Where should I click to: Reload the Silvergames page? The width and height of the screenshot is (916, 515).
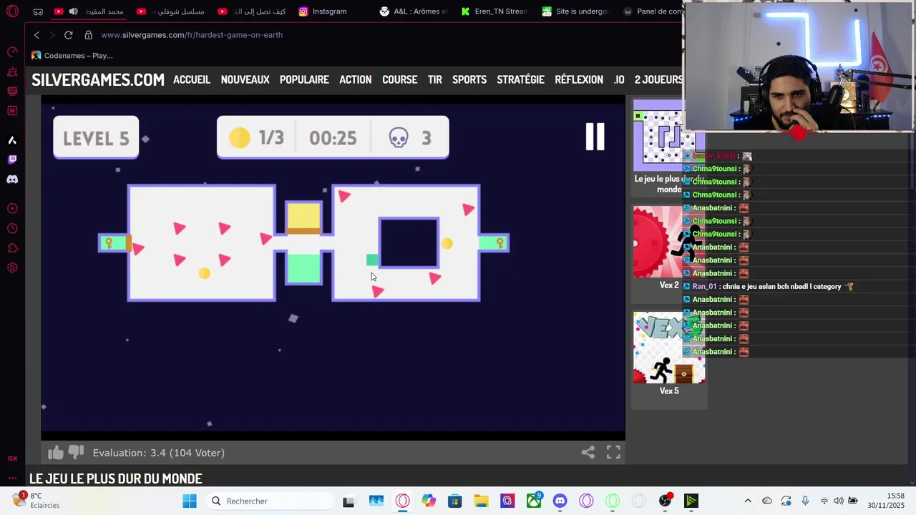click(68, 35)
